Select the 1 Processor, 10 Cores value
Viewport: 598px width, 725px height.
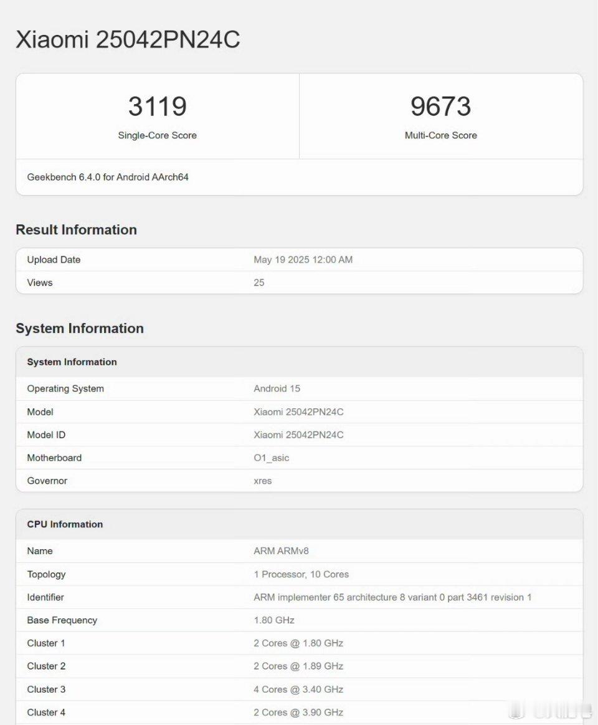[301, 574]
